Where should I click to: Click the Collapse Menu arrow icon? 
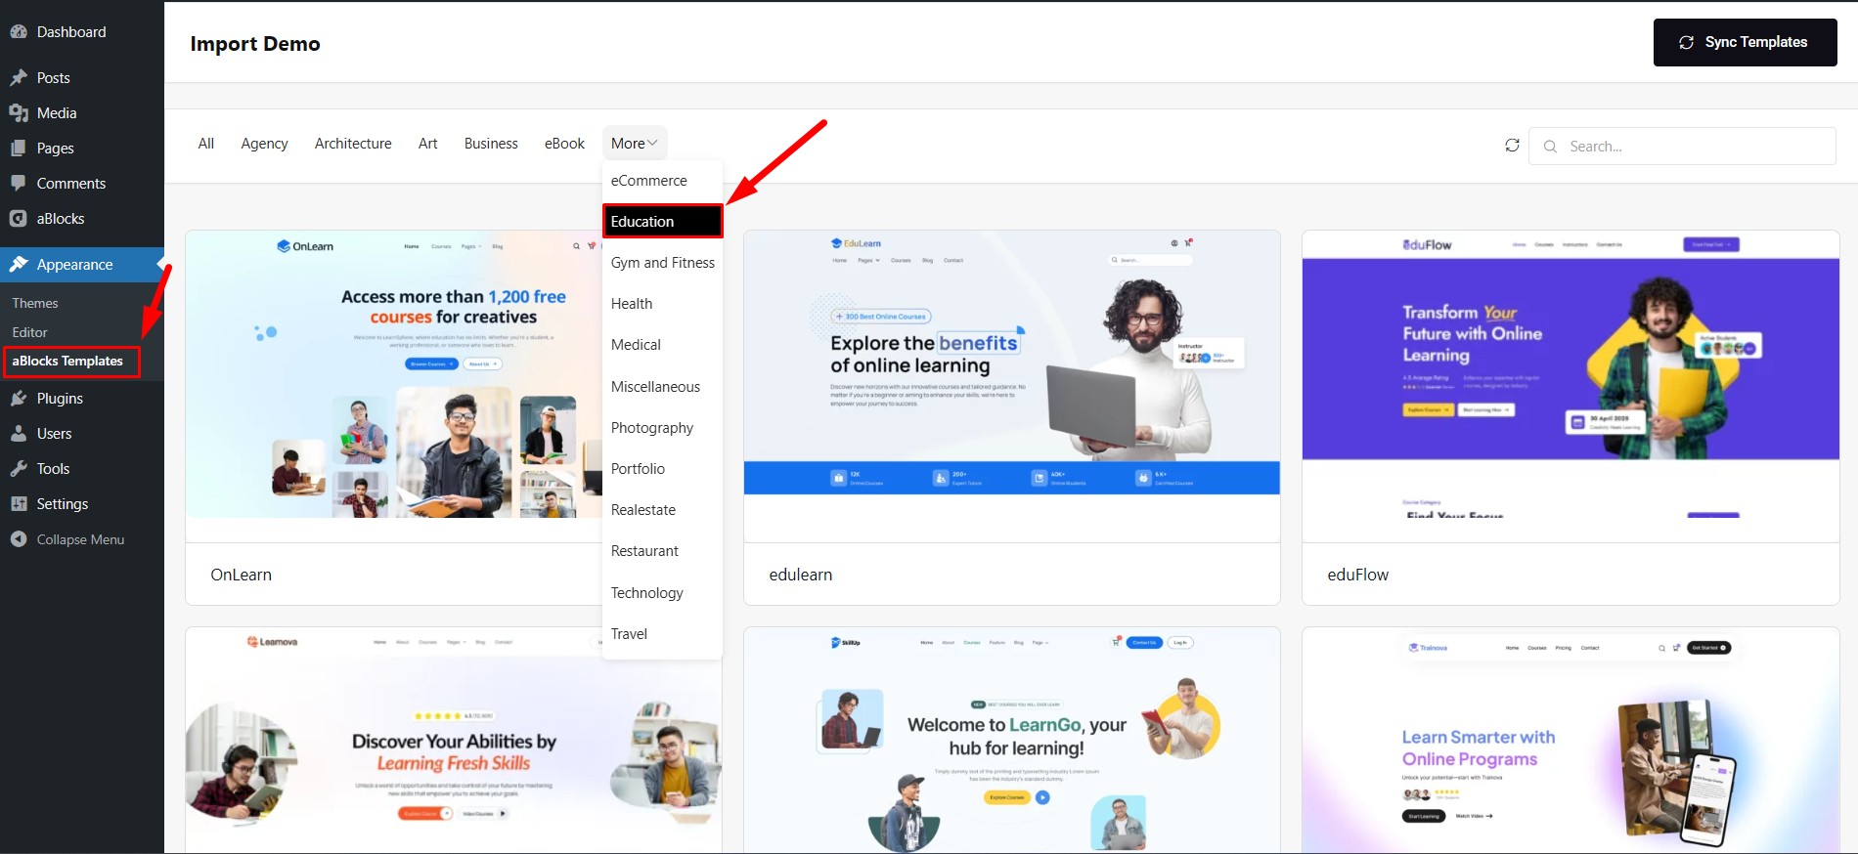pos(19,539)
